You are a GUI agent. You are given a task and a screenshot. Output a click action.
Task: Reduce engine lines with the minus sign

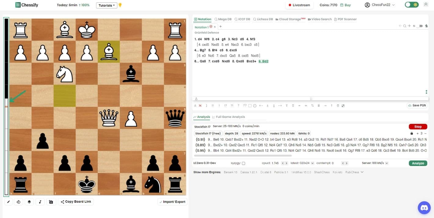pos(425,133)
